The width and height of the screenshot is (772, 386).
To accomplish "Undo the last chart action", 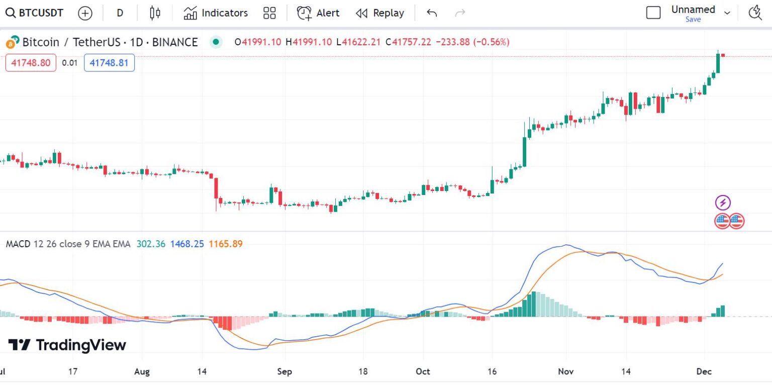I will 431,13.
